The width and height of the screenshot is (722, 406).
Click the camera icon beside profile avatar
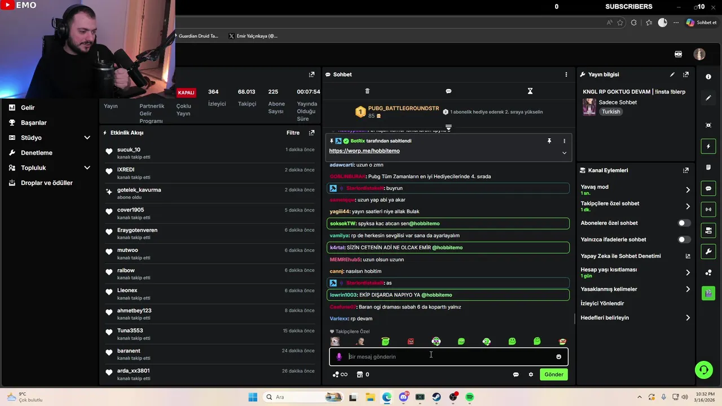click(x=679, y=54)
